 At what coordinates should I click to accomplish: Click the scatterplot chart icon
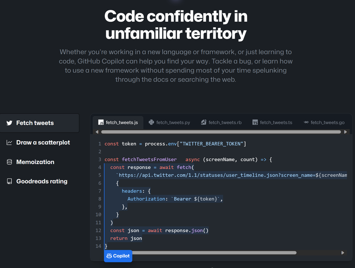click(9, 142)
